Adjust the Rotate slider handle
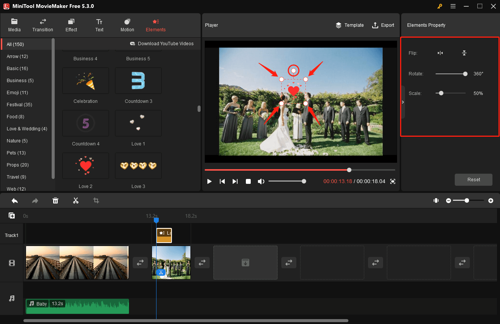The image size is (500, 324). click(x=465, y=74)
